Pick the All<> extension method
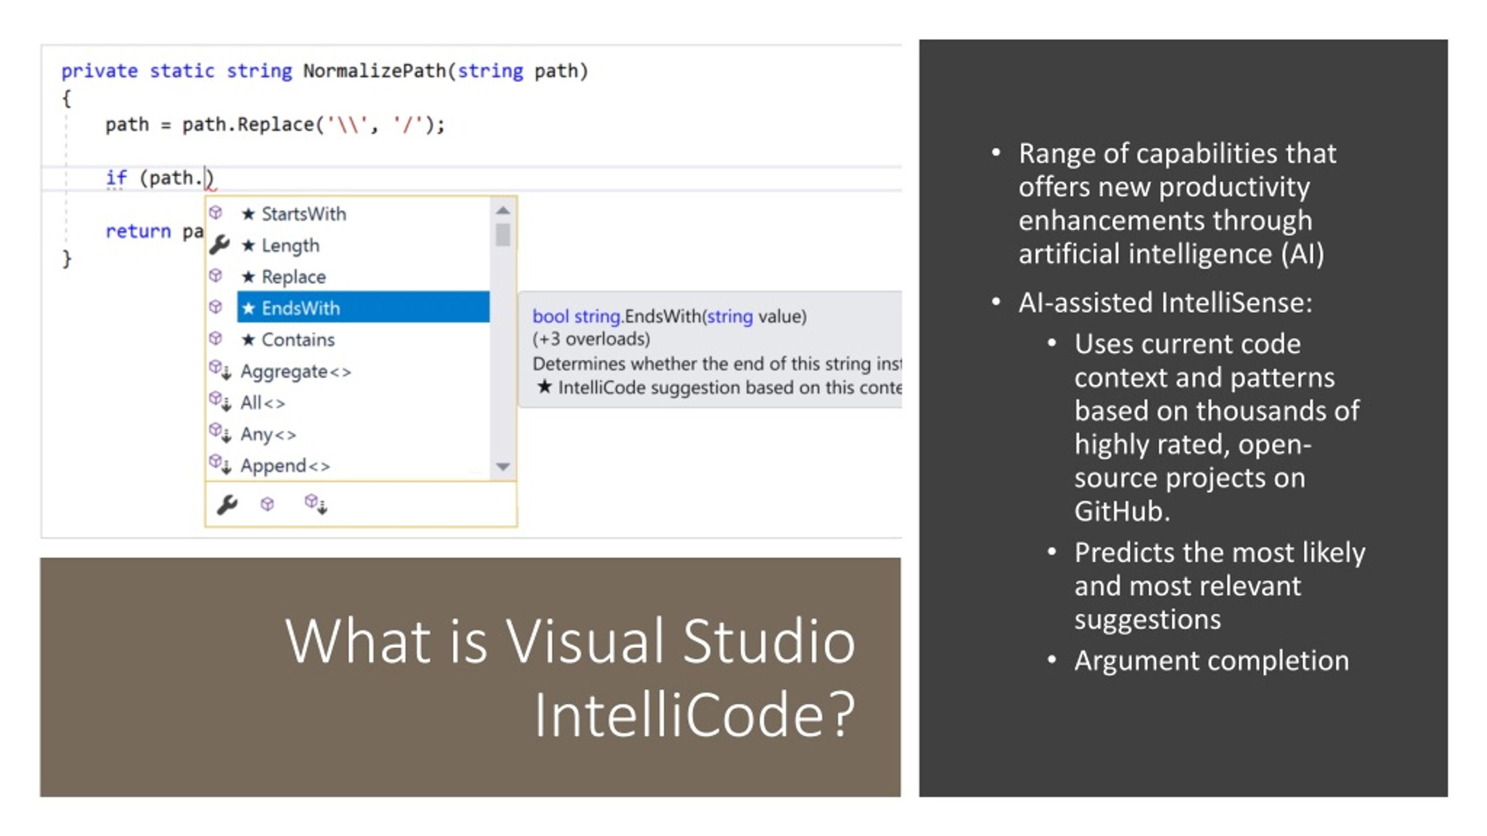 [x=363, y=402]
